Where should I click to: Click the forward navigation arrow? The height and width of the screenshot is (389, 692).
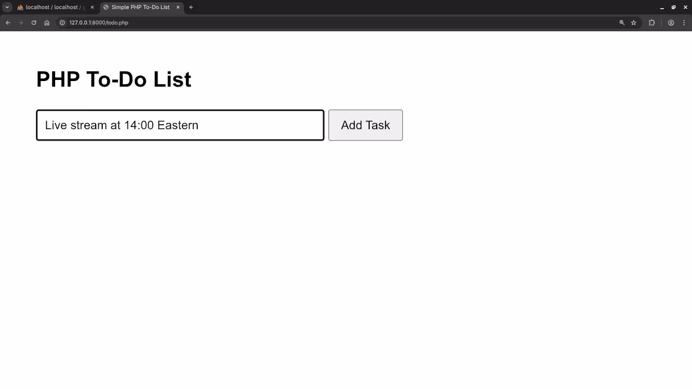tap(21, 23)
